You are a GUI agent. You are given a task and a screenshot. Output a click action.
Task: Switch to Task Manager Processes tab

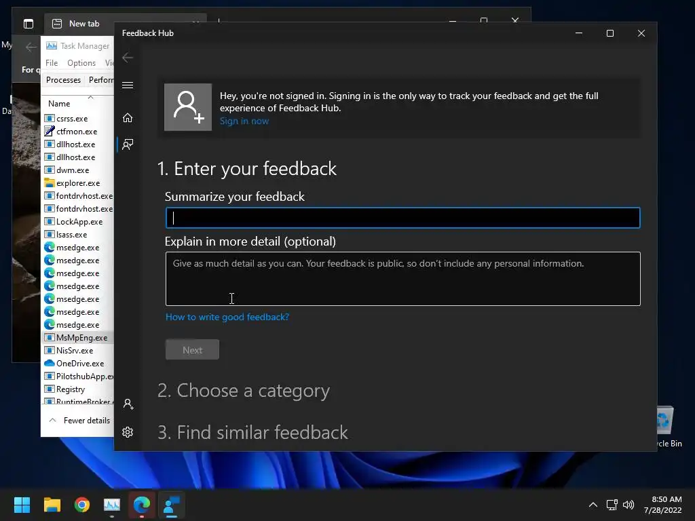coord(63,80)
